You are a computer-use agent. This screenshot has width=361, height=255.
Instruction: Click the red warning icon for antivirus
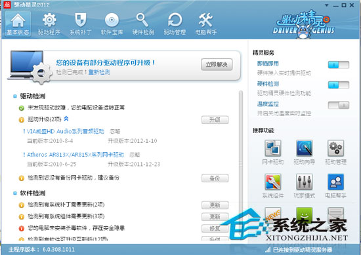coord(22,229)
